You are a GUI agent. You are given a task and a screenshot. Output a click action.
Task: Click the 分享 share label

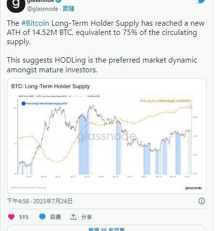pos(87,217)
